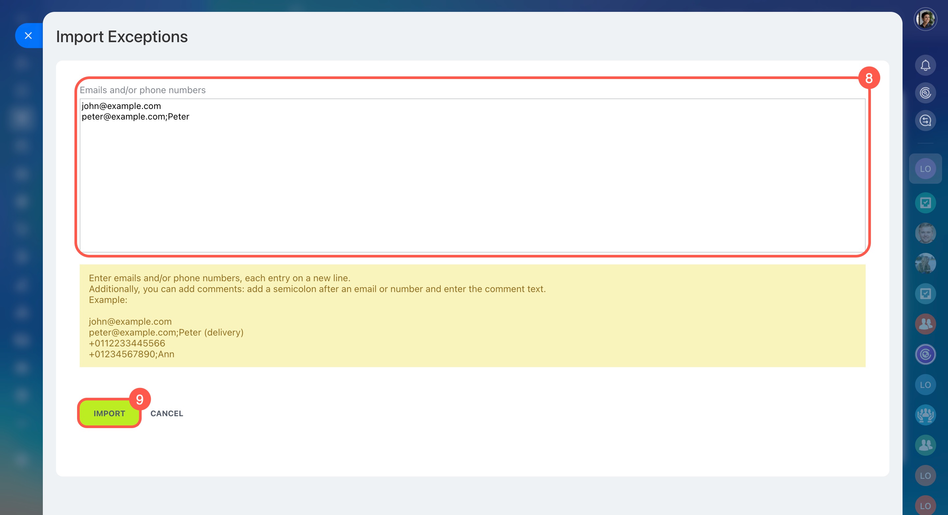Screen dimensions: 948x515
Task: Open the woman outdoors photo avatar chat
Action: 925,263
